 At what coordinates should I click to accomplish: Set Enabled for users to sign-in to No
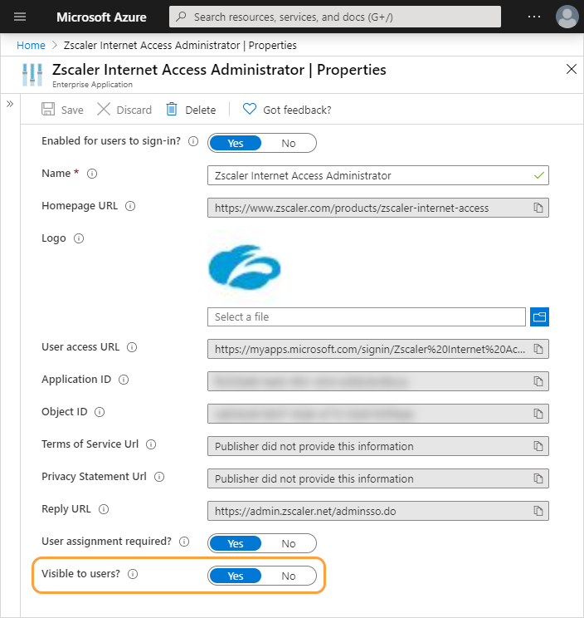click(289, 143)
